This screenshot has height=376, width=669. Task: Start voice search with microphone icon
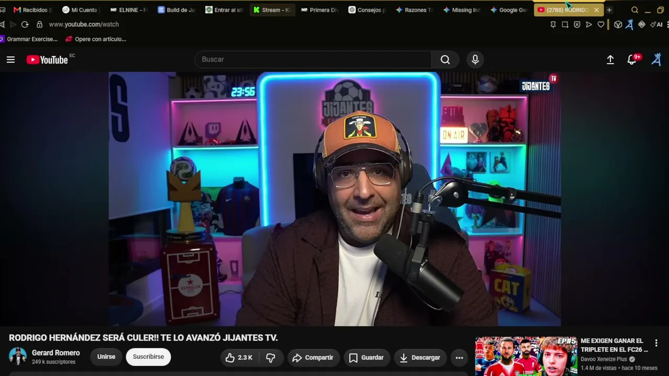tap(475, 60)
